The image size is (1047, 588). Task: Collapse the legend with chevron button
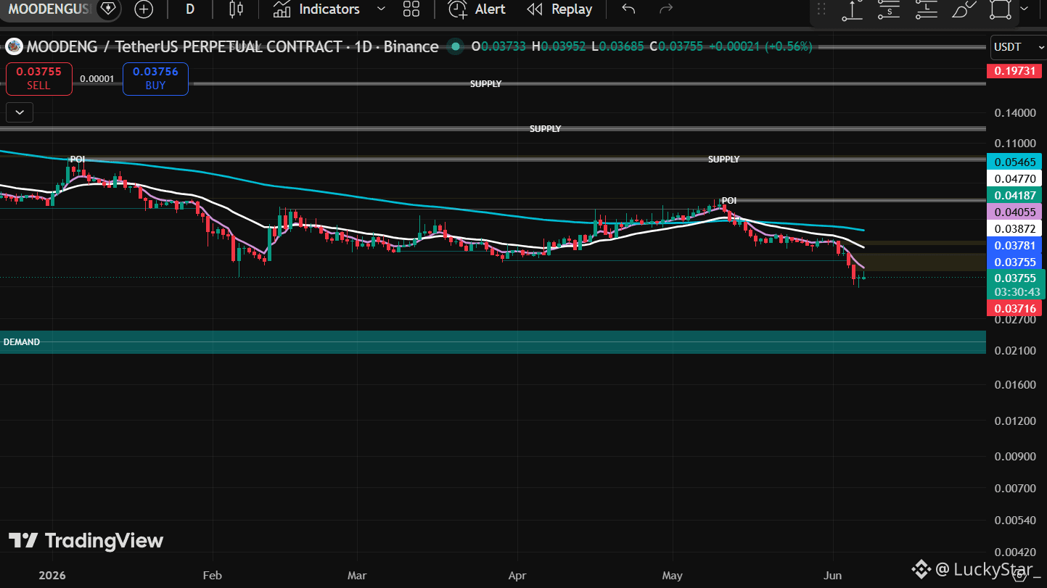(20, 112)
